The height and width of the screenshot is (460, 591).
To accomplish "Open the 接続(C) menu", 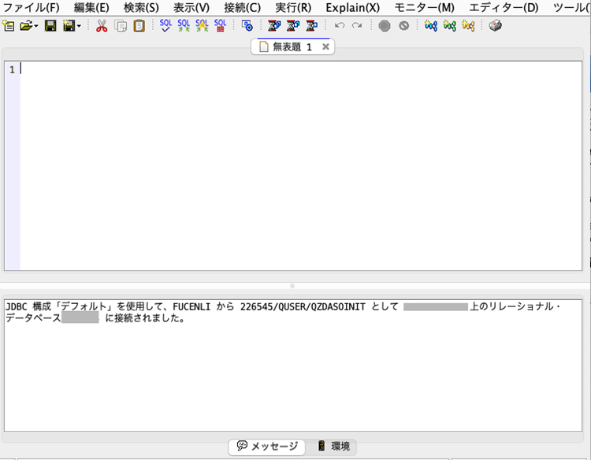I will [242, 7].
